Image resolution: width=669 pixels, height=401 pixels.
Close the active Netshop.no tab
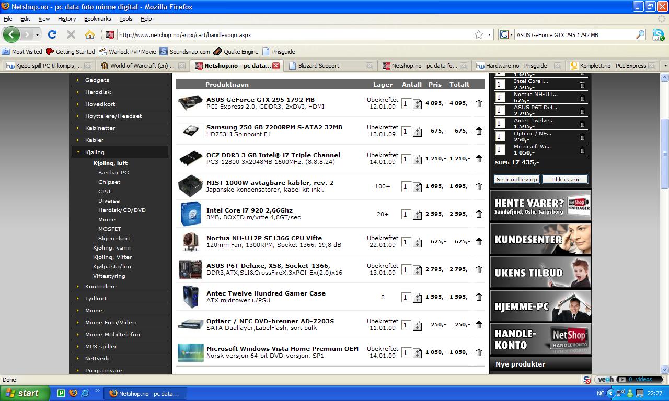tap(276, 66)
